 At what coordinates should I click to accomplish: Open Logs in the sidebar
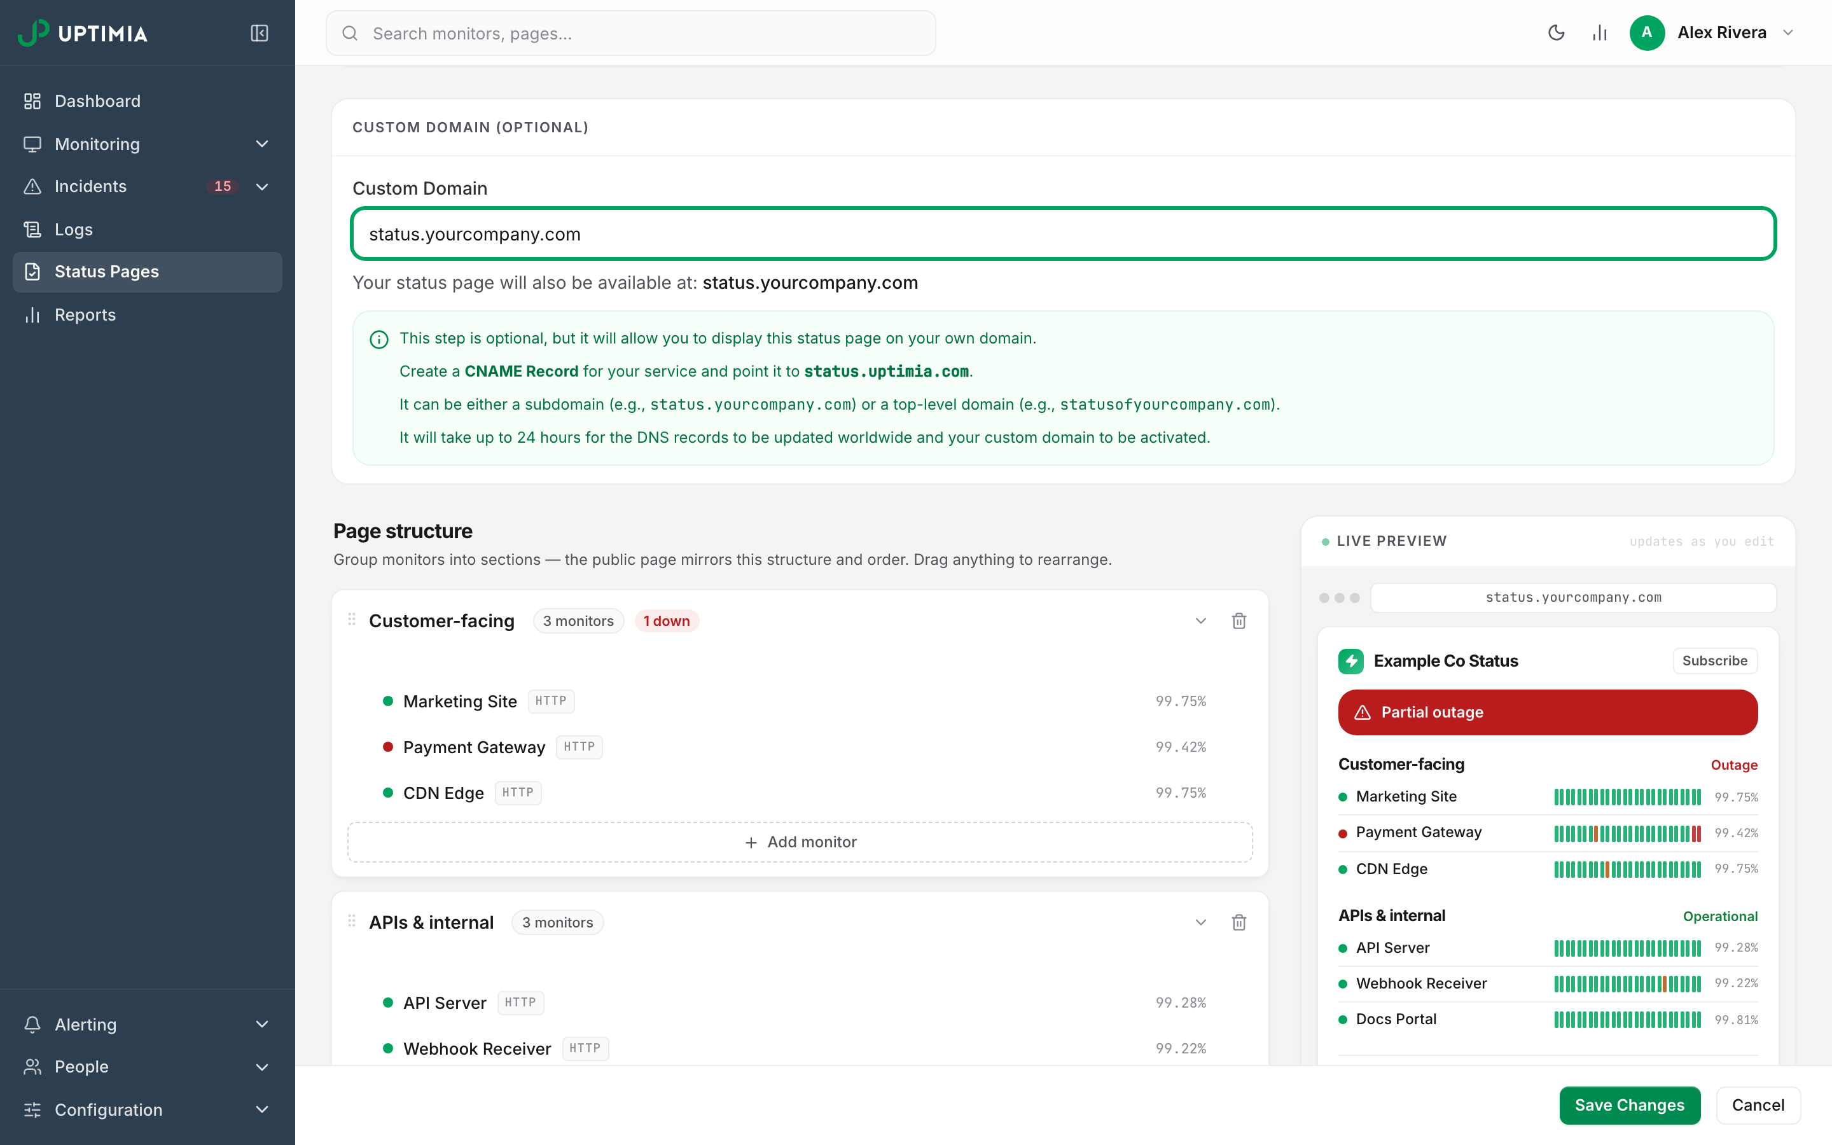click(x=148, y=230)
